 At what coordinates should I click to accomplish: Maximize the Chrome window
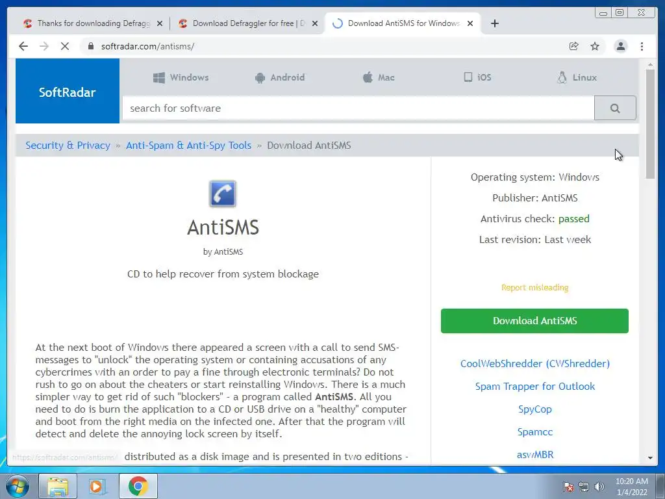pos(620,13)
